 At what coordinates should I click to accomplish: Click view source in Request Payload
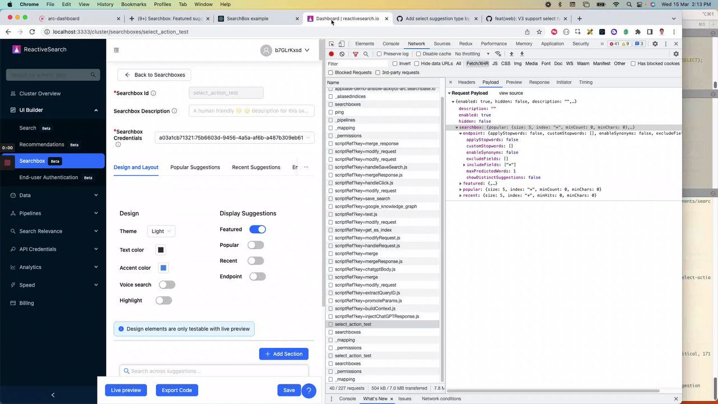click(511, 93)
